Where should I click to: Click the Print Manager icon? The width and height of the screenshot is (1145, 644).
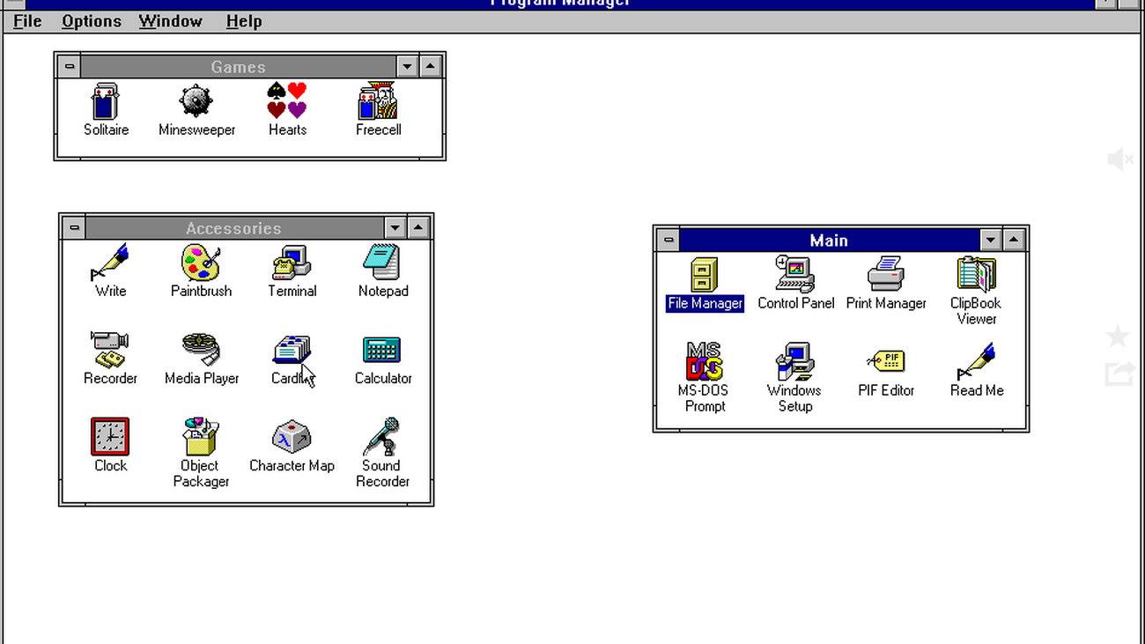[886, 275]
